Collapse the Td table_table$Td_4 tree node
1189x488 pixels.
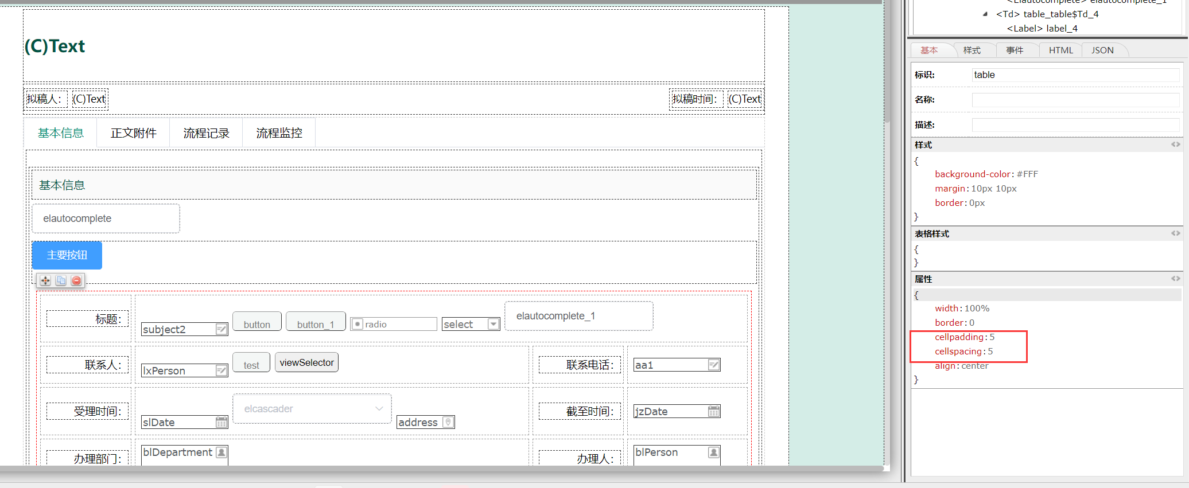[985, 14]
